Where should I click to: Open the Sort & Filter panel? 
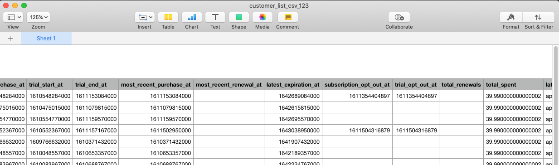click(539, 17)
